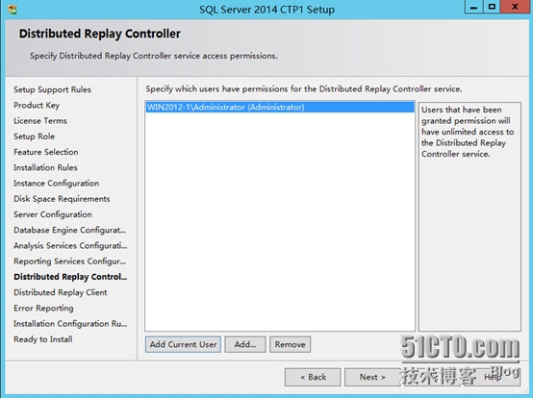
Task: Select Error Reporting step
Action: point(43,309)
